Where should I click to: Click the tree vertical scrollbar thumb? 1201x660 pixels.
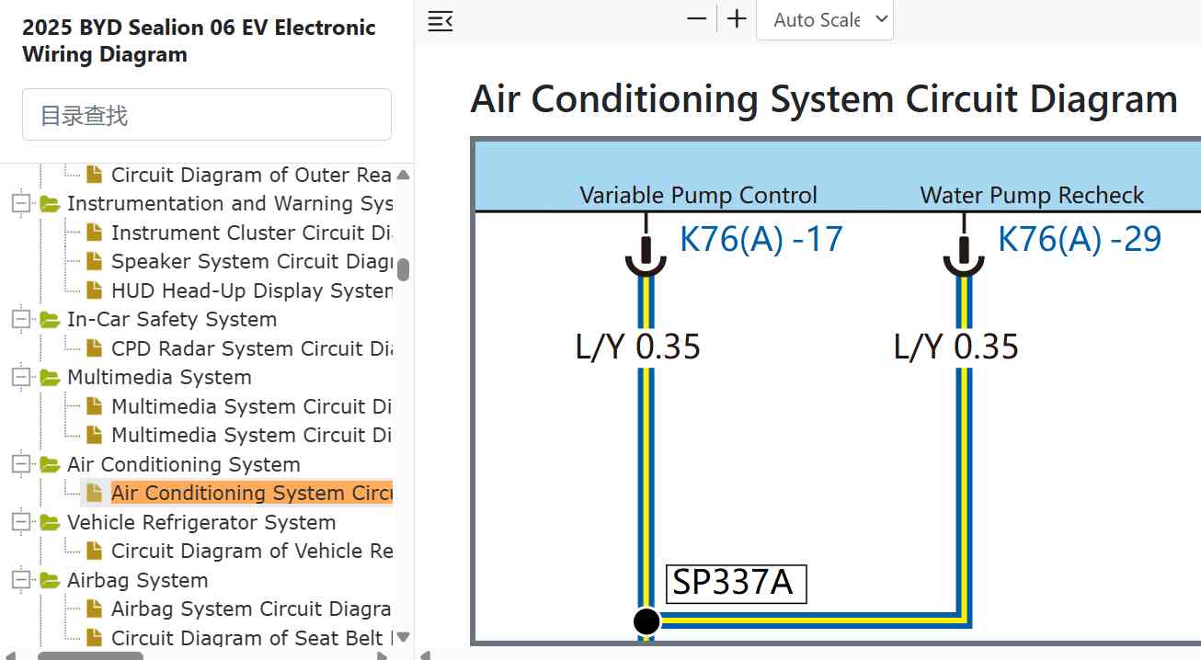pyautogui.click(x=403, y=269)
